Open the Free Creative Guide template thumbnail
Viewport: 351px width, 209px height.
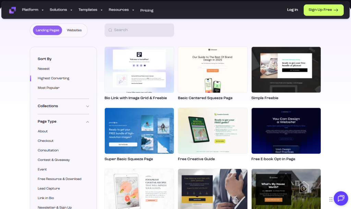(x=213, y=130)
